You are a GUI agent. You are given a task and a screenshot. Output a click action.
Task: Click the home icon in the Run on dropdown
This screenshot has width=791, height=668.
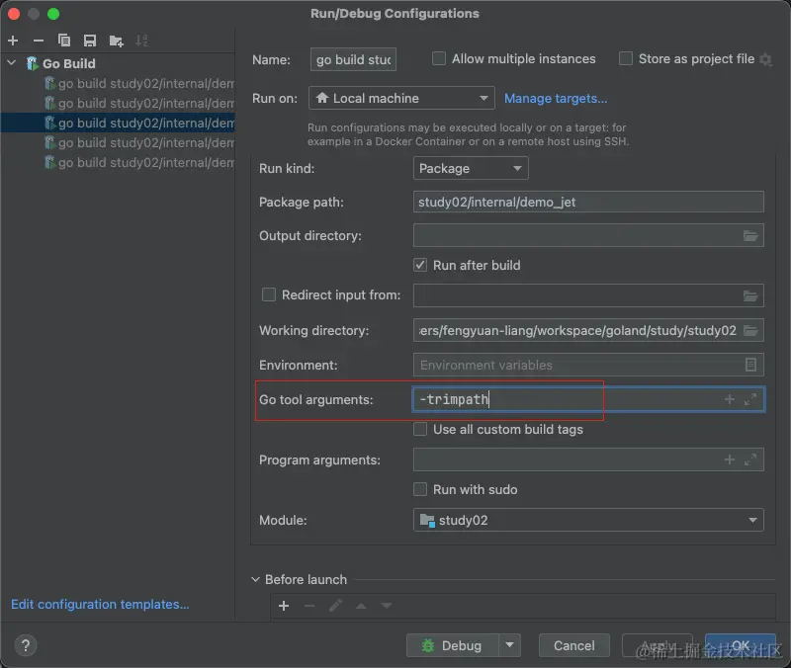point(322,98)
